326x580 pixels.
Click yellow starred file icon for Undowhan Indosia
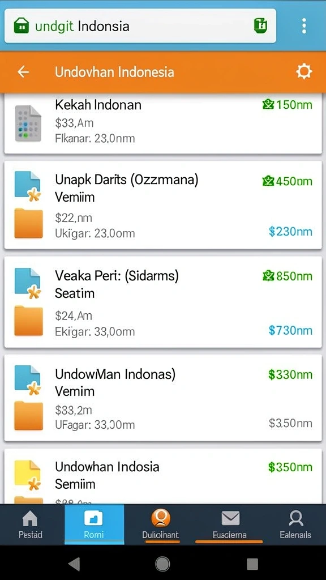point(28,475)
